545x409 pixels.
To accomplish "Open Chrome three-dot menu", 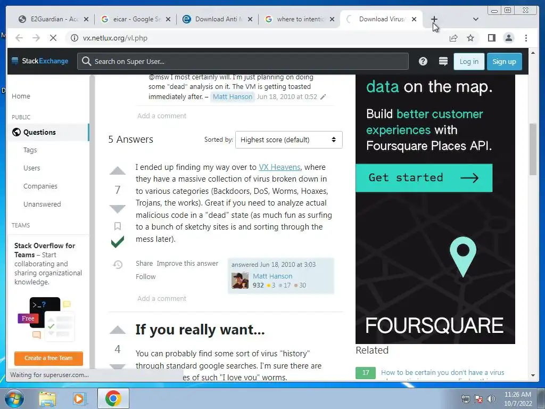I will point(526,38).
